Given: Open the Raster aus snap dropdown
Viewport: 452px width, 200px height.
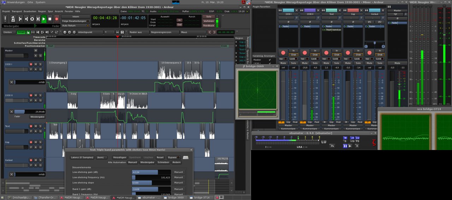Looking at the screenshot, I should point(139,32).
